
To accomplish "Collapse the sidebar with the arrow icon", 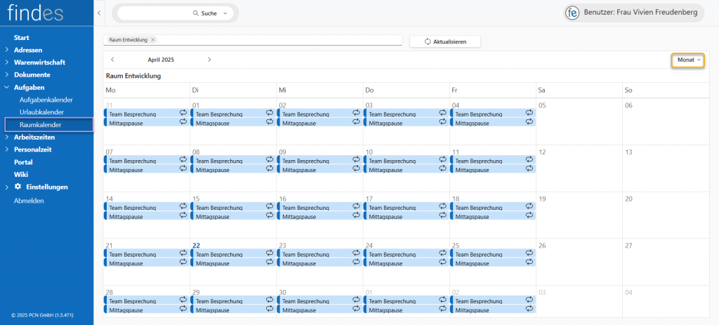I will click(99, 13).
